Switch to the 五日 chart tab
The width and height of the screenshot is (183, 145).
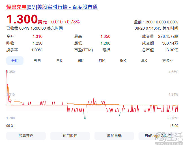coord(37,61)
